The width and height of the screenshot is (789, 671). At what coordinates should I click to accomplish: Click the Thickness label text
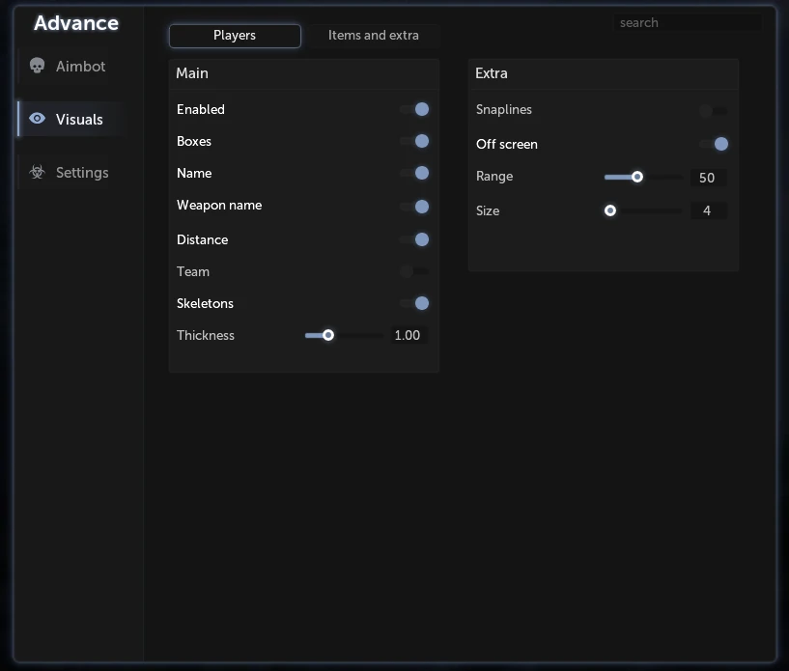tap(206, 336)
